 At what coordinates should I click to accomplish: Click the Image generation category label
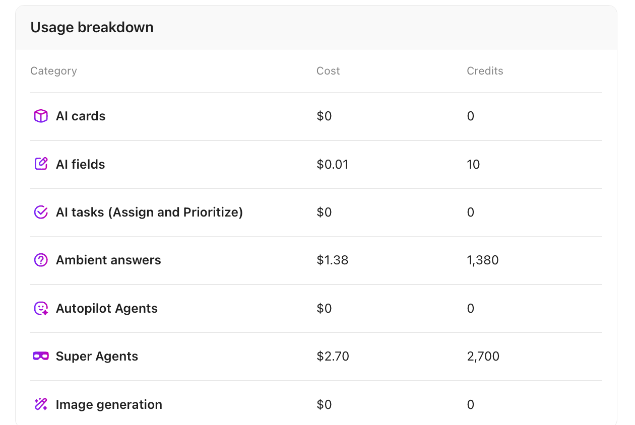tap(109, 404)
